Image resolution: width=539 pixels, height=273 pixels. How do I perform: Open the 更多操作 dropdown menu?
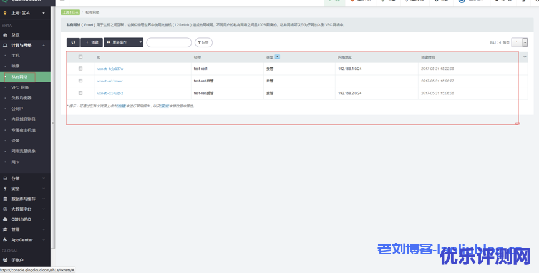click(x=124, y=42)
